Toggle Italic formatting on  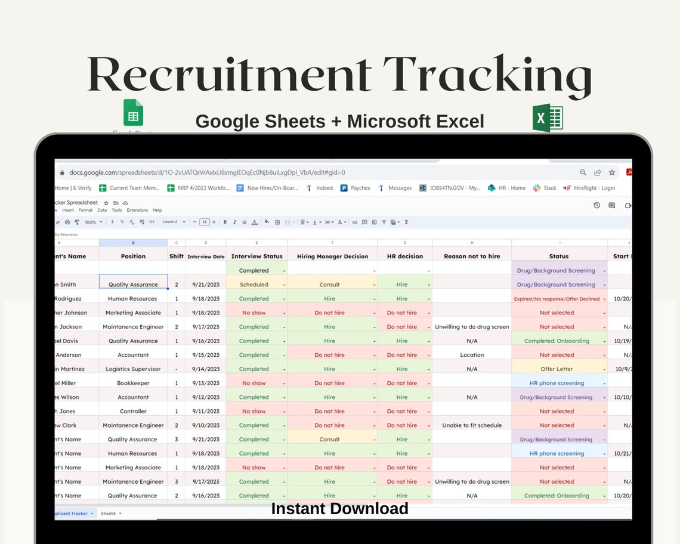pos(234,221)
